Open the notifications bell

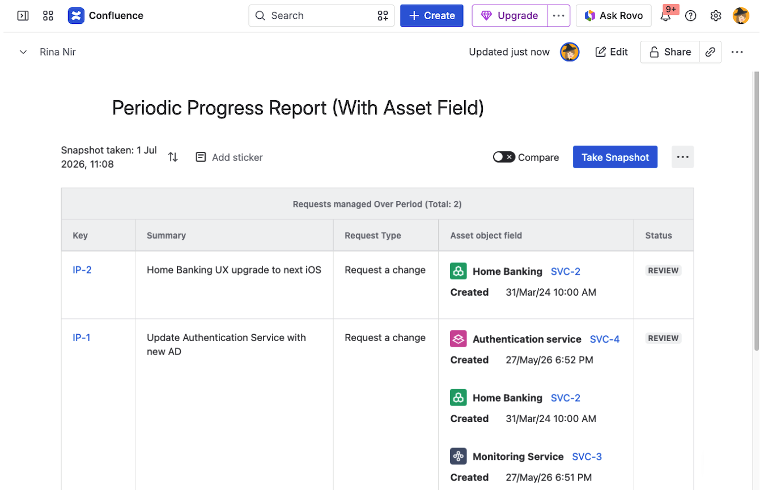pos(666,16)
